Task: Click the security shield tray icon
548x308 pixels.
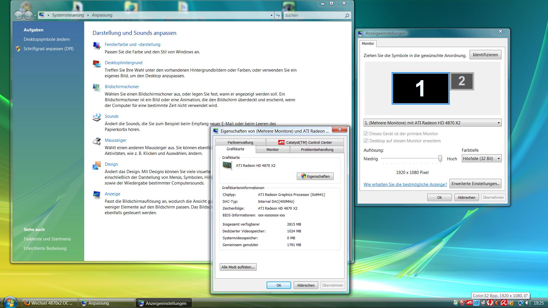Action: [x=462, y=303]
